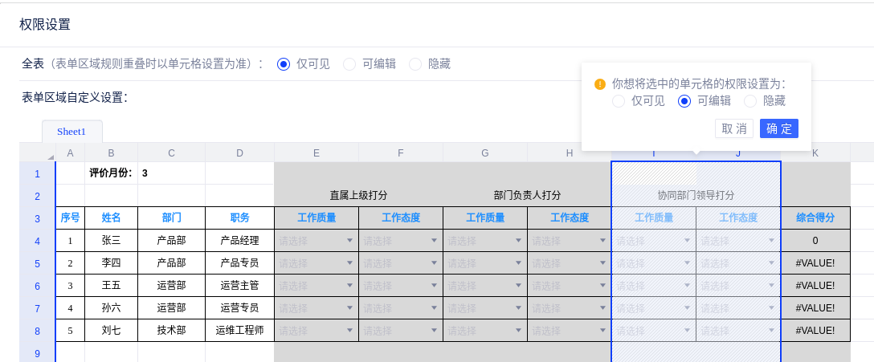Image resolution: width=874 pixels, height=362 pixels.
Task: Select the global 可编辑 radio option
Action: pos(349,64)
